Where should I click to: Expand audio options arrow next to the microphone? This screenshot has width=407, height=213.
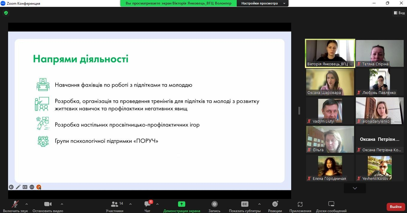[27, 204]
